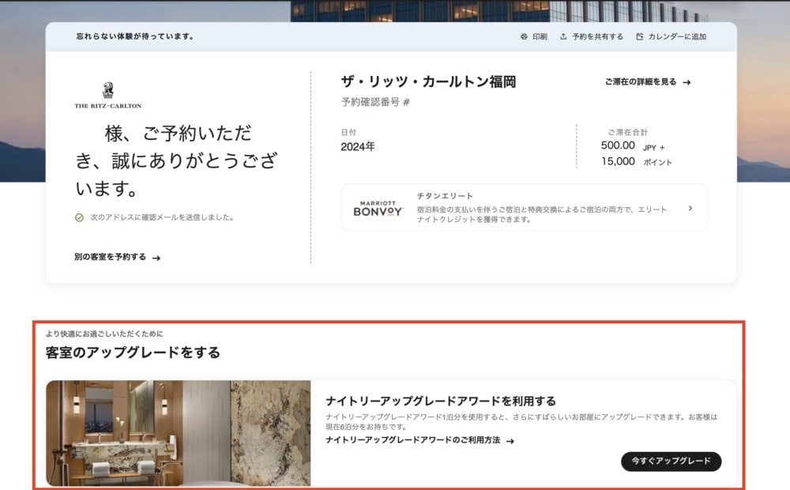Click the share icon beside 予約を共有する
Screen dimensions: 790x490
pyautogui.click(x=563, y=37)
